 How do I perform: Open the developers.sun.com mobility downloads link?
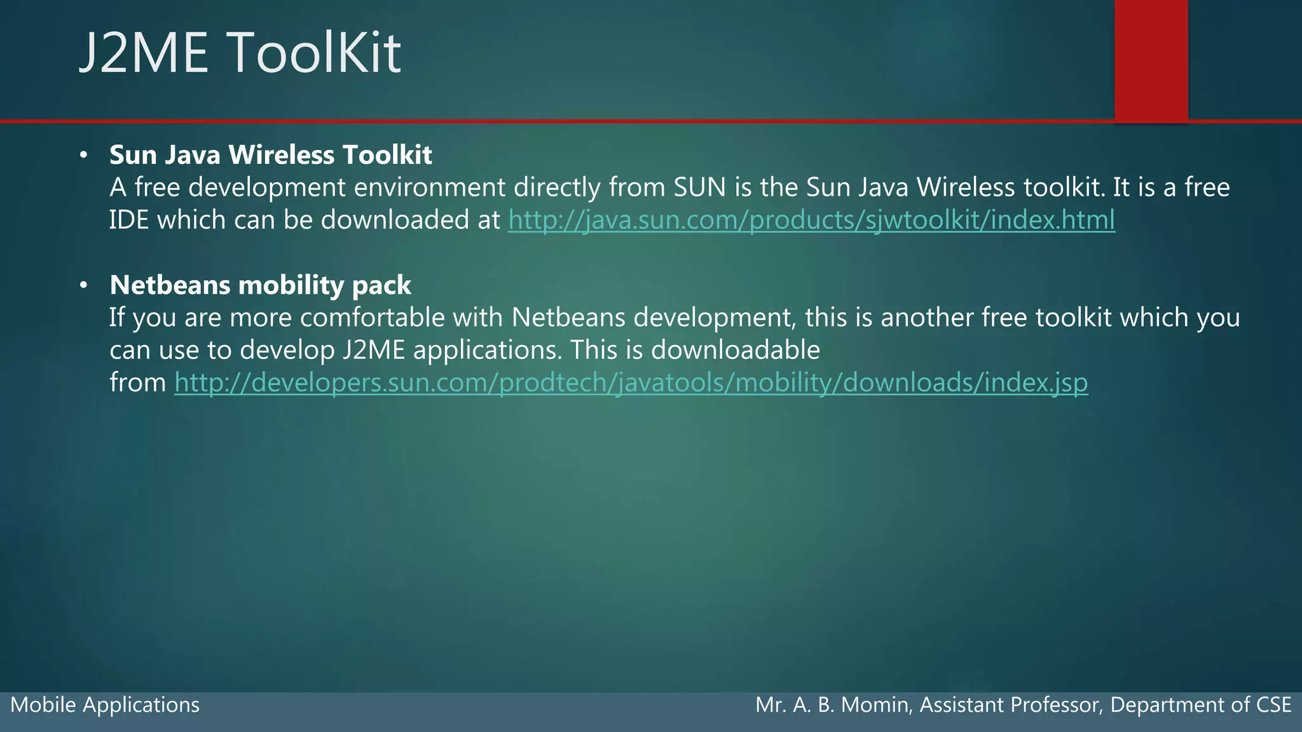pos(631,383)
